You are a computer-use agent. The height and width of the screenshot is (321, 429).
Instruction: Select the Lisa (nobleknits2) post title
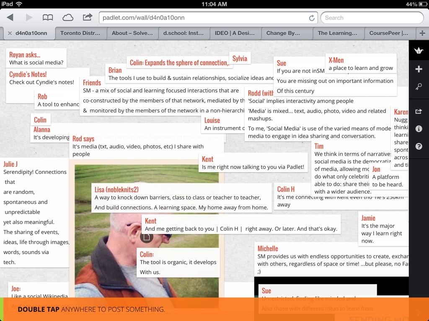point(116,189)
